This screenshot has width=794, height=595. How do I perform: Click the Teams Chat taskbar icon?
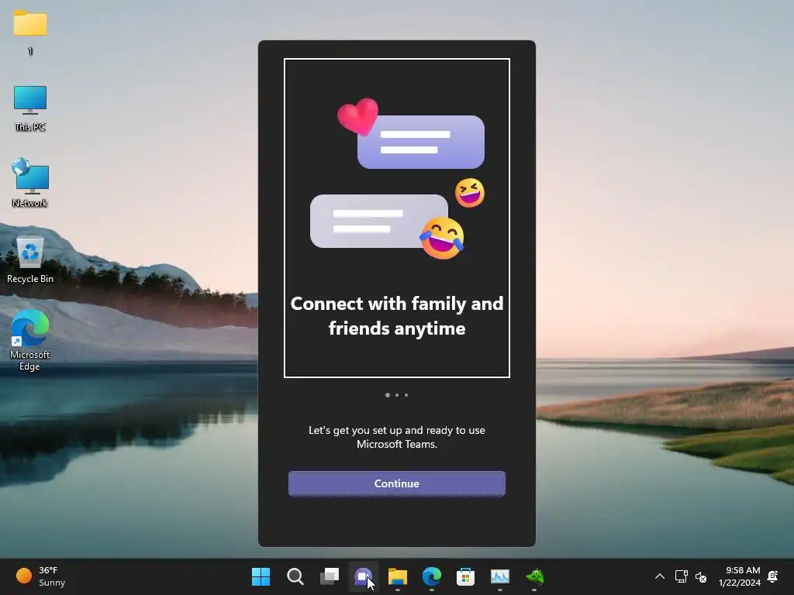pos(363,576)
